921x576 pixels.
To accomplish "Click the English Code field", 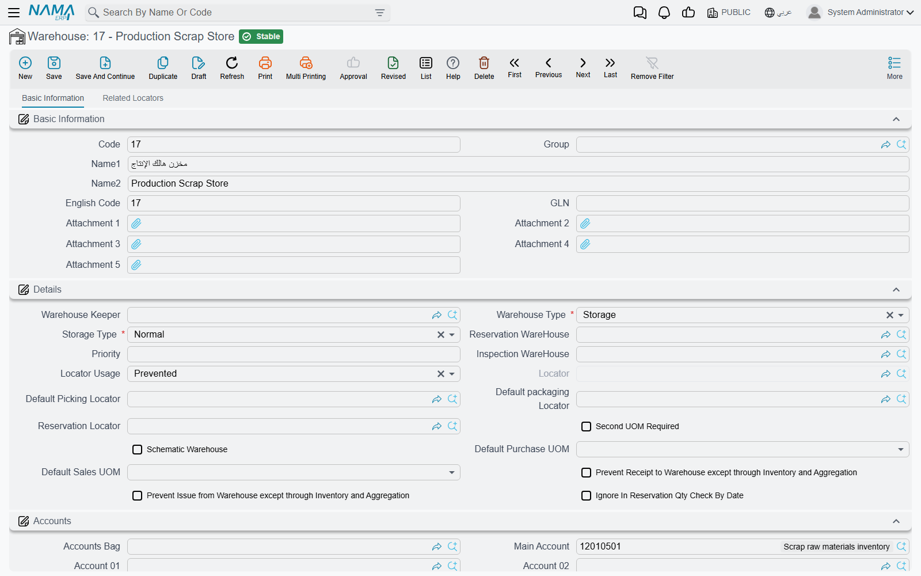I will [x=294, y=203].
